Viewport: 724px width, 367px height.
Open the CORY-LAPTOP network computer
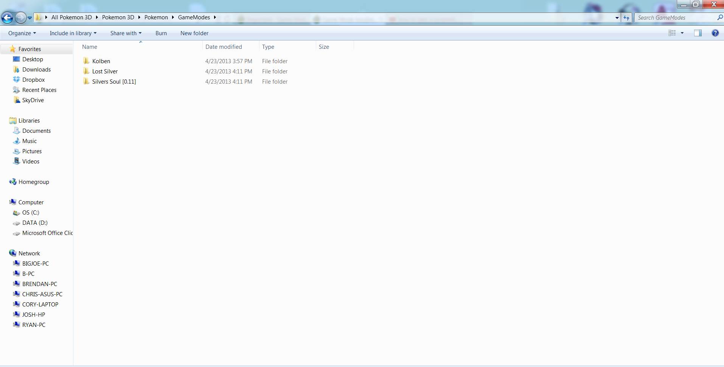click(x=40, y=305)
